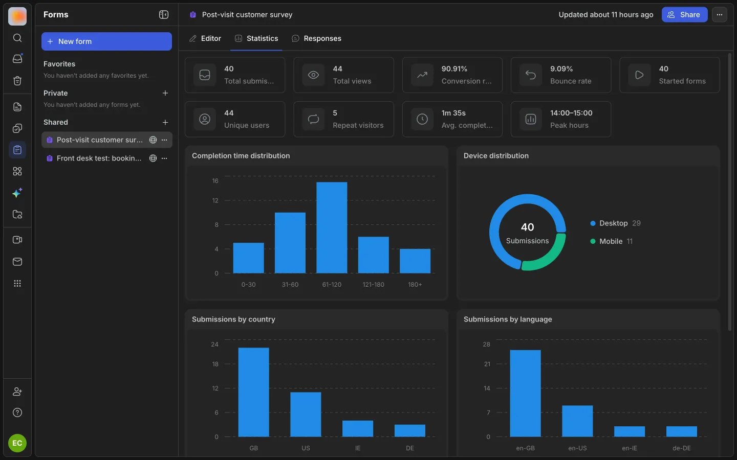The height and width of the screenshot is (460, 737).
Task: Click the Bounce rate 9.09% card
Action: click(x=561, y=75)
